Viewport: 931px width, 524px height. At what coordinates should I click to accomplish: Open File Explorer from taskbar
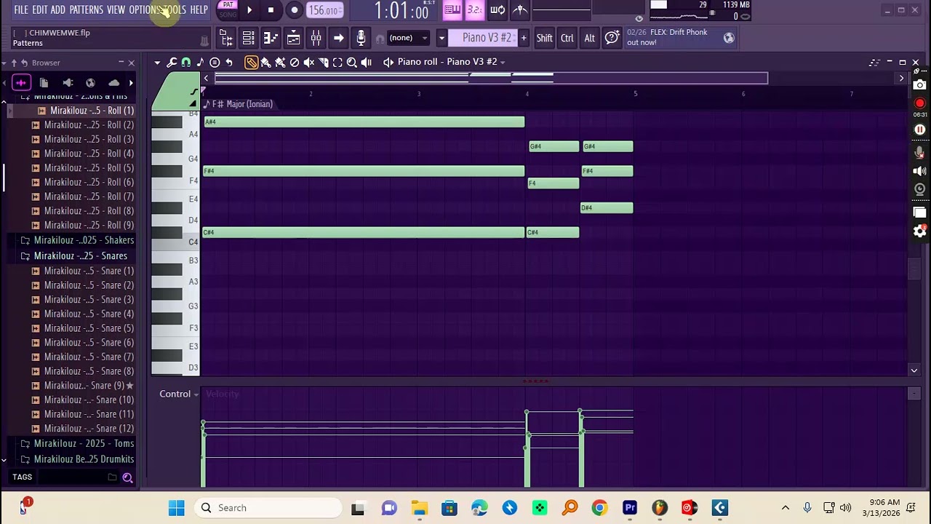coord(420,508)
